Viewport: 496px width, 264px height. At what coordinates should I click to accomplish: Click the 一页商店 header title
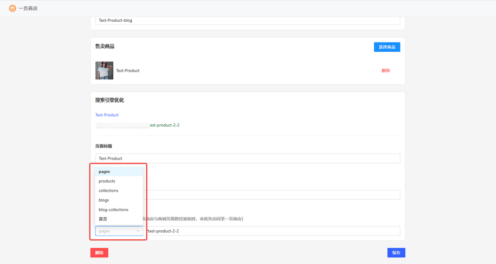[x=28, y=8]
